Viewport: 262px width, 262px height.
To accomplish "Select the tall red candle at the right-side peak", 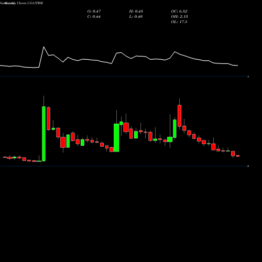I will (x=179, y=116).
